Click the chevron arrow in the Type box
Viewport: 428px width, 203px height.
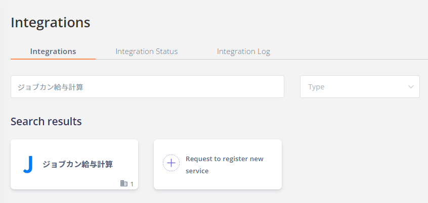[x=411, y=87]
